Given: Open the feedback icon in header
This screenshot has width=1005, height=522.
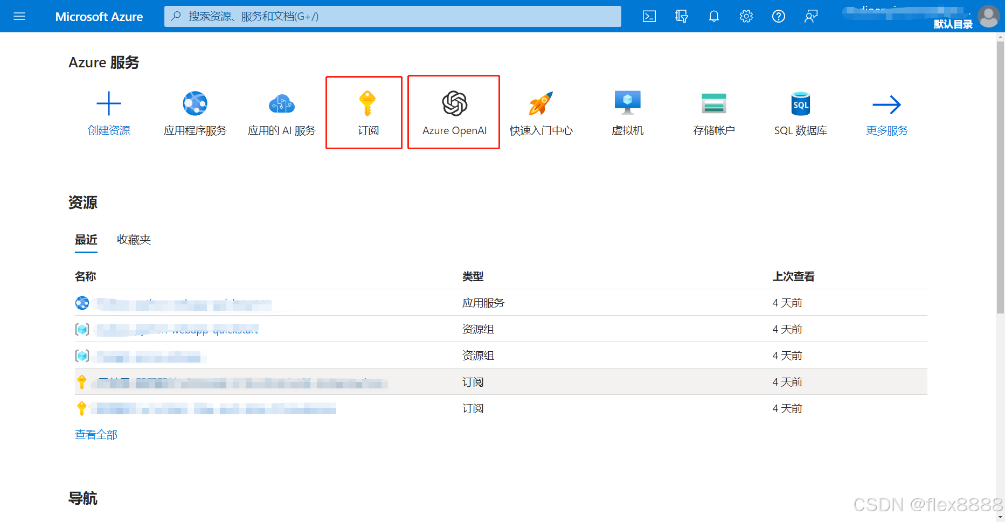Looking at the screenshot, I should coord(811,16).
